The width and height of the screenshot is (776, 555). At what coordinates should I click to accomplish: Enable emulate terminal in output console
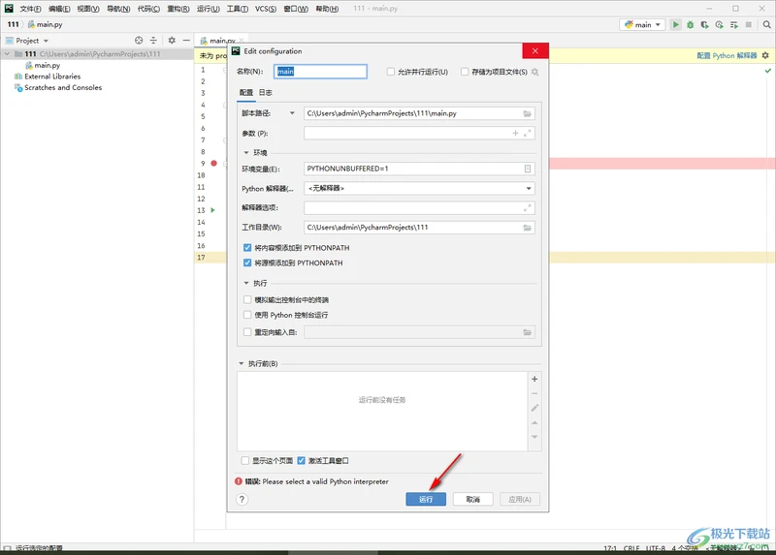click(x=247, y=299)
